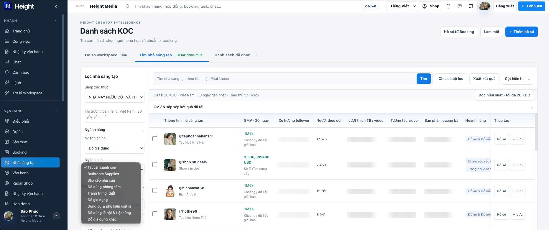Click the Dự án layers icon
Screen dimensions: 549x230
point(7,132)
